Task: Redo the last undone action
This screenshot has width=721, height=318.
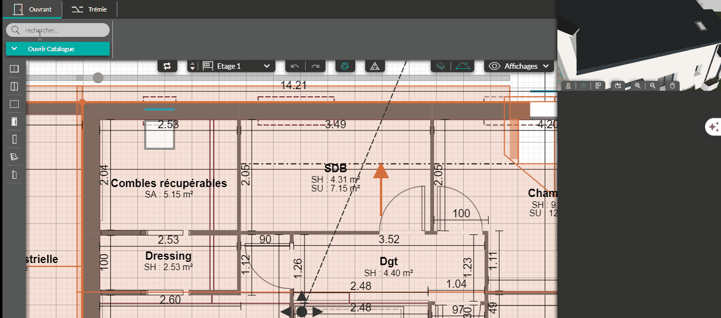Action: point(315,66)
